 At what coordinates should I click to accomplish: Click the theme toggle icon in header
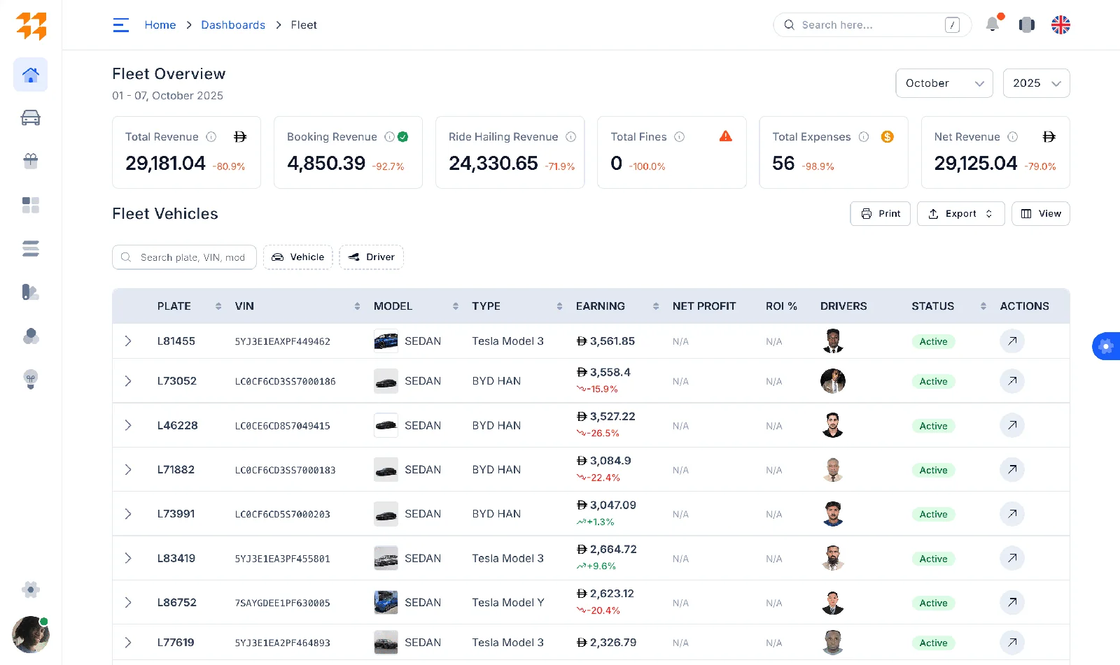point(1027,24)
